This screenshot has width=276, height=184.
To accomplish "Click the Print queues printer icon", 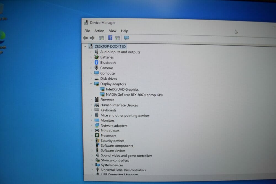I will 97,130.
